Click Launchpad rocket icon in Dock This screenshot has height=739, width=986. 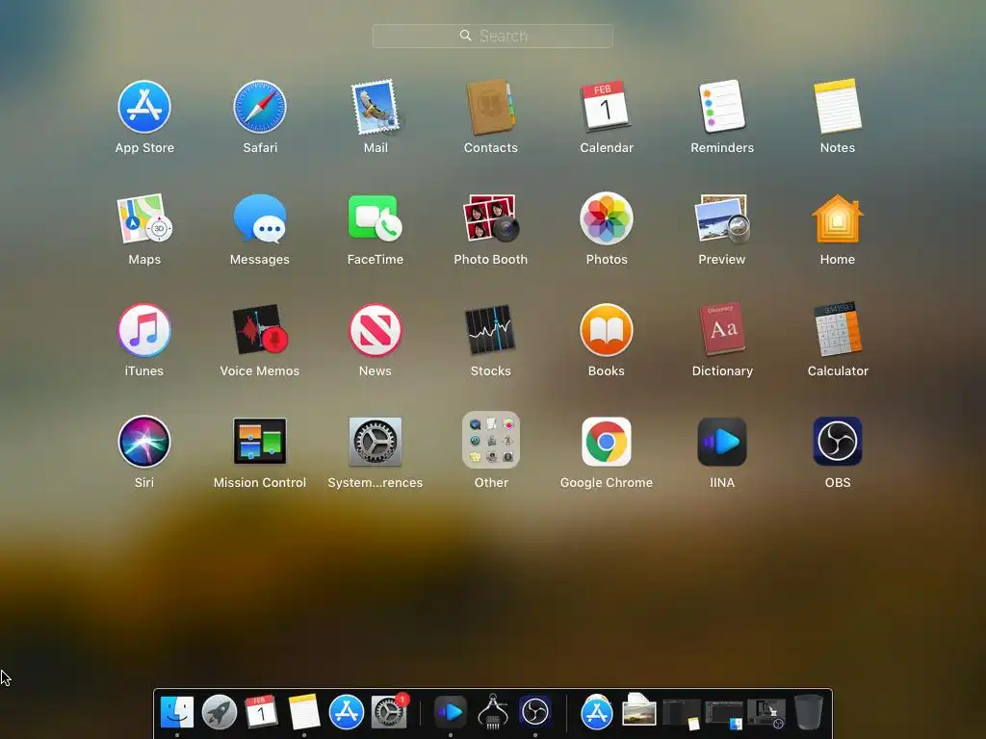220,712
